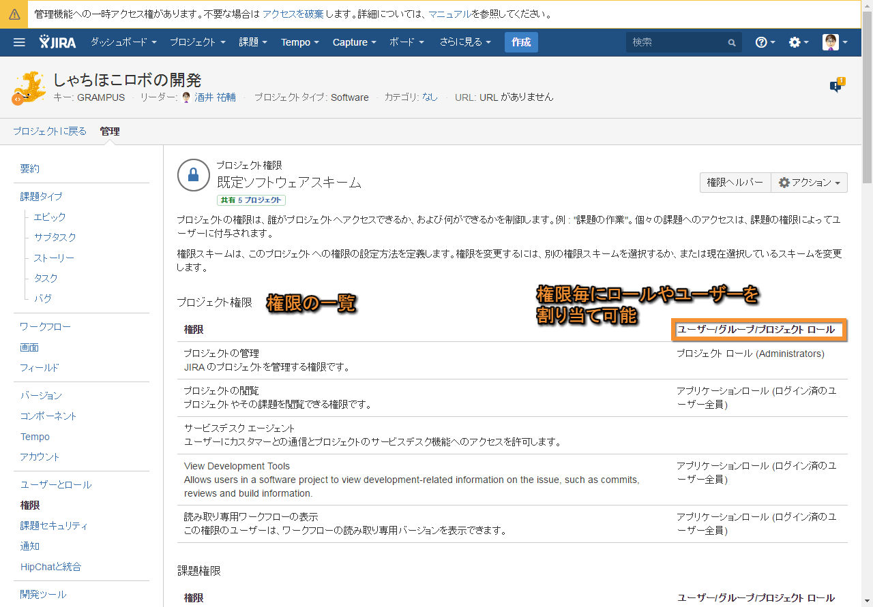Open アカウント in the sidebar
The width and height of the screenshot is (873, 607).
[x=40, y=457]
